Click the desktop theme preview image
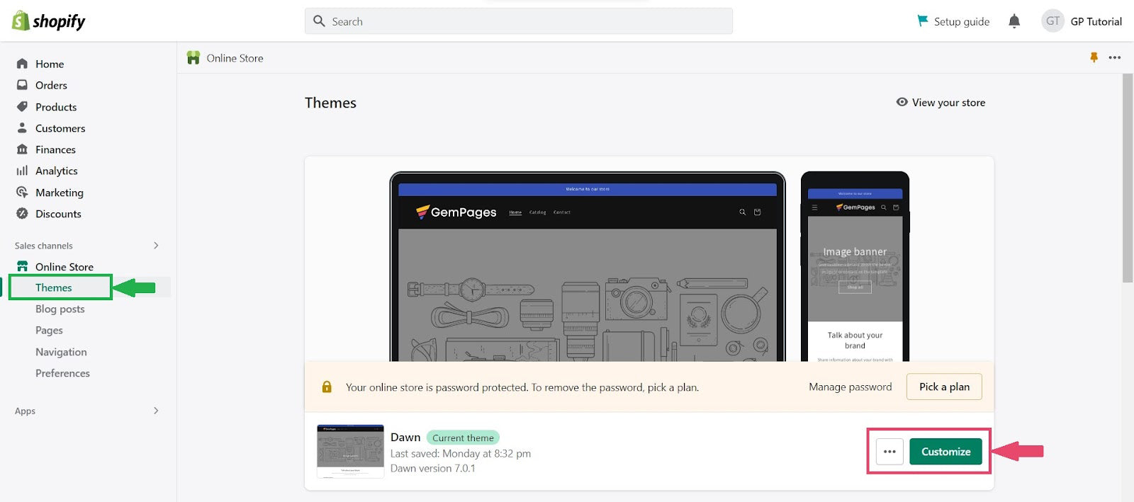Screen dimensions: 1134x502 point(588,267)
